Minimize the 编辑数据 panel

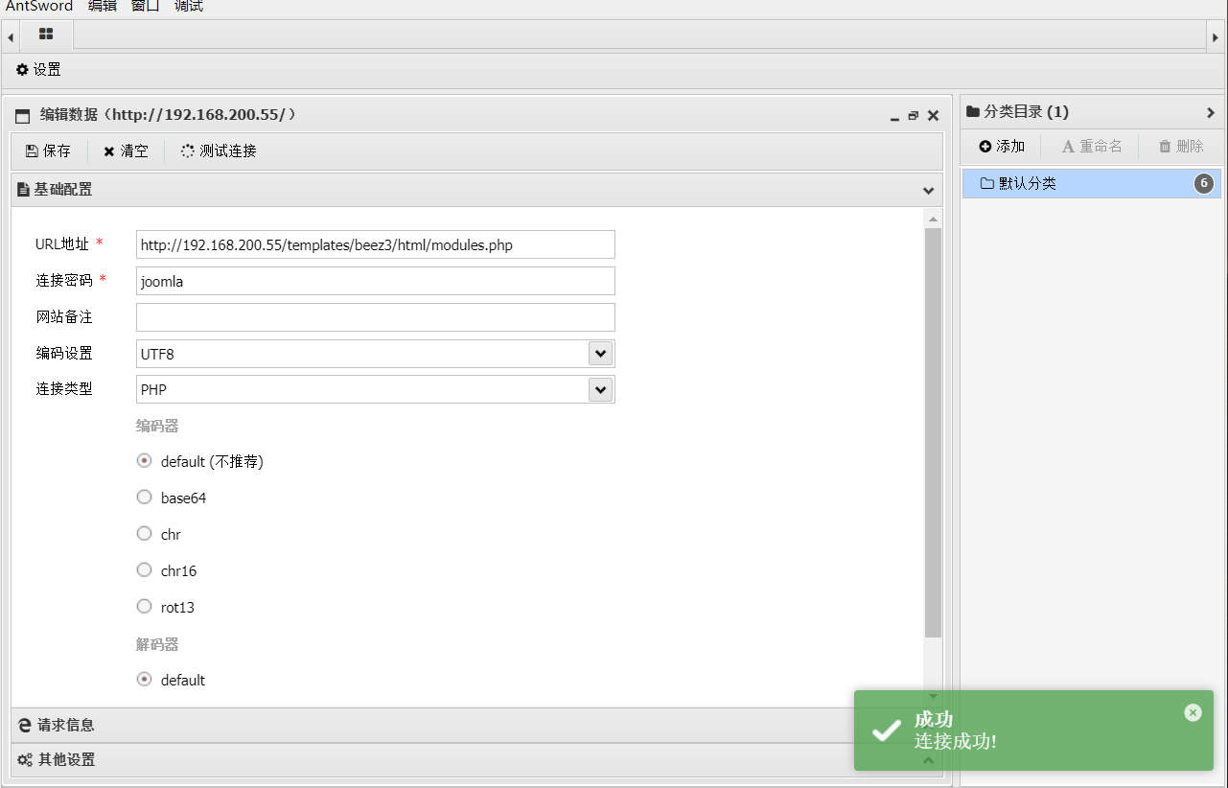click(x=894, y=116)
